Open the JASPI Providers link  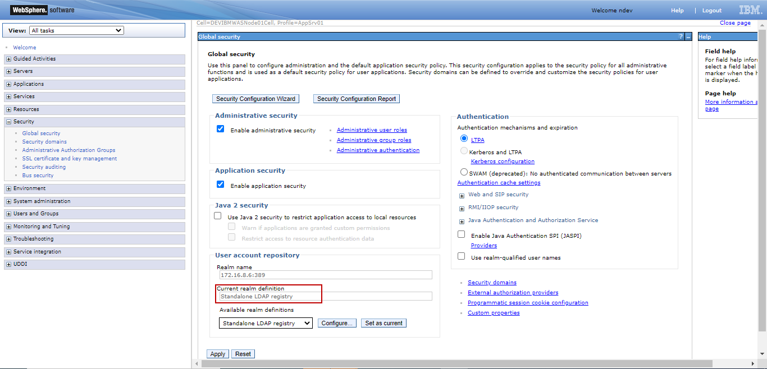click(x=484, y=246)
